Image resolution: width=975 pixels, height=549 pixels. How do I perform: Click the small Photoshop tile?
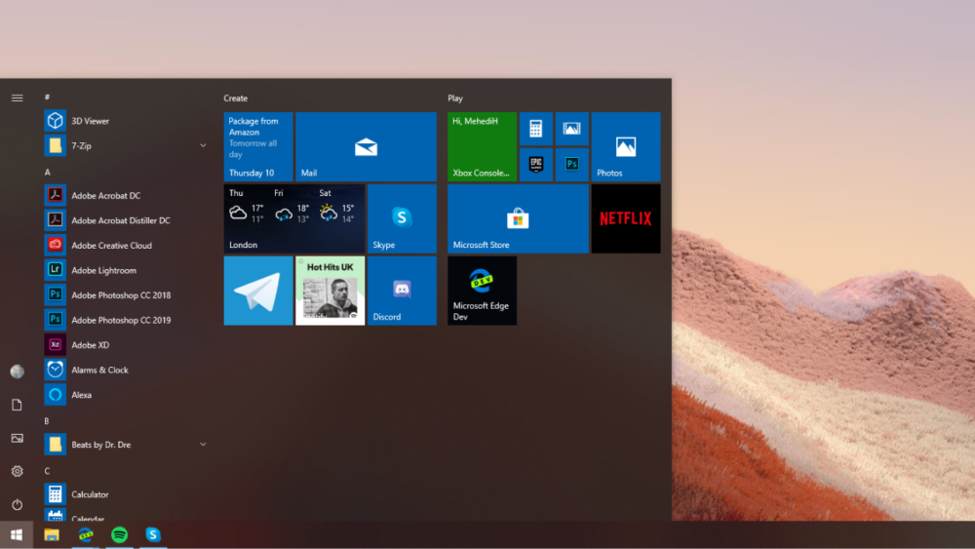pos(571,165)
